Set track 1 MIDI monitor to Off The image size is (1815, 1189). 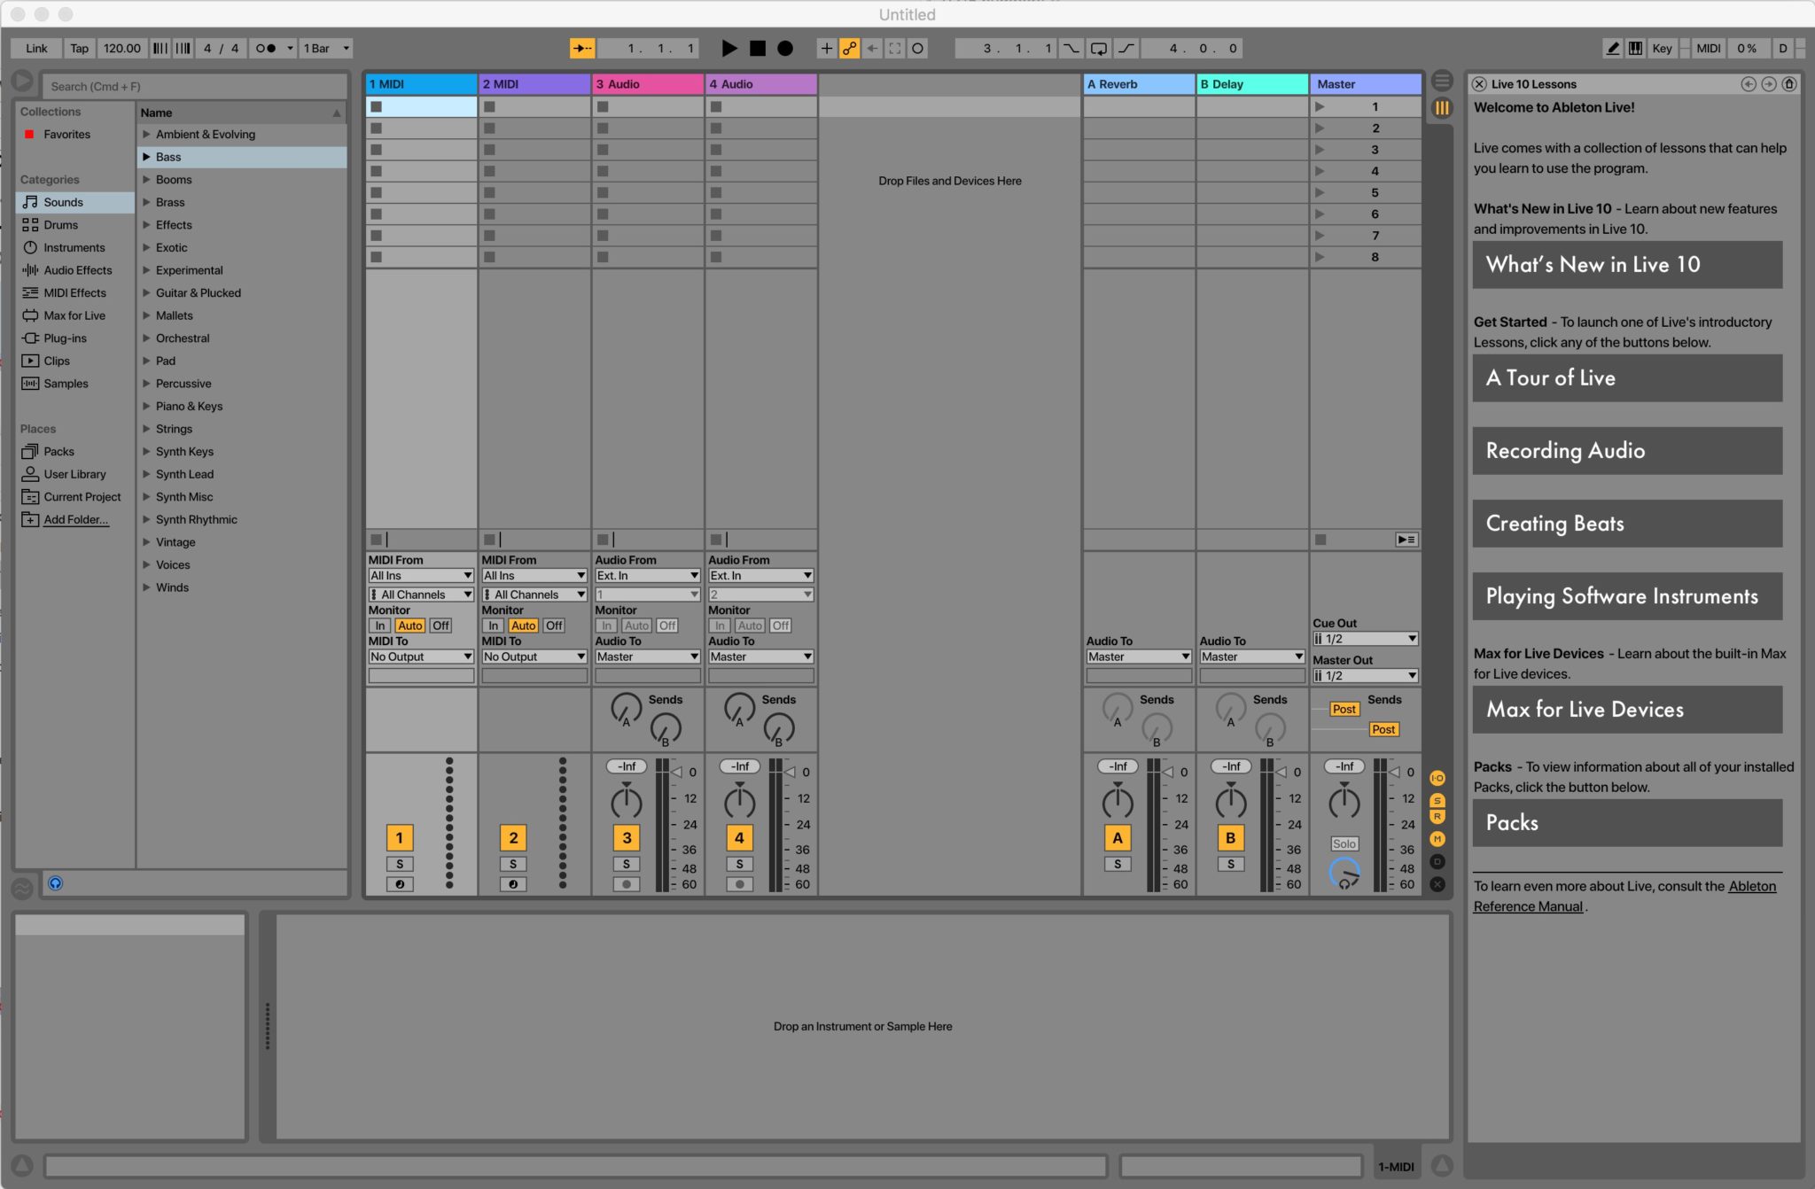(440, 626)
